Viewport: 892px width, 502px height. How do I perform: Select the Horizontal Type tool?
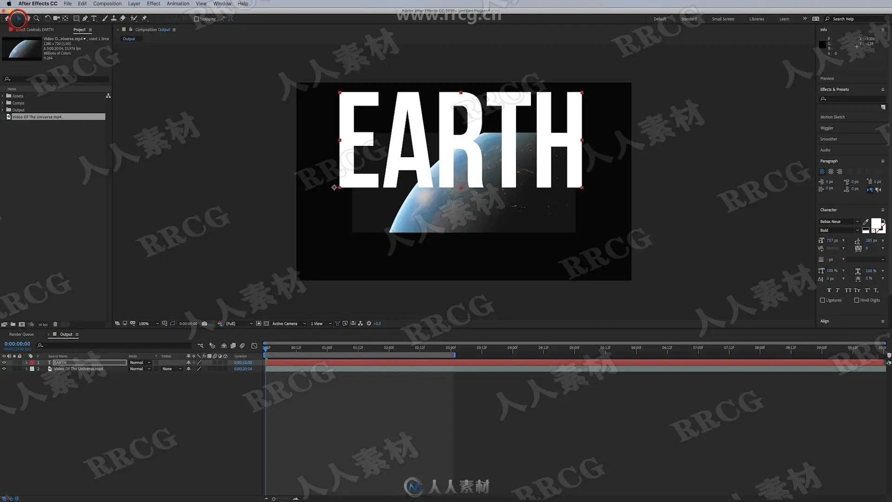94,19
